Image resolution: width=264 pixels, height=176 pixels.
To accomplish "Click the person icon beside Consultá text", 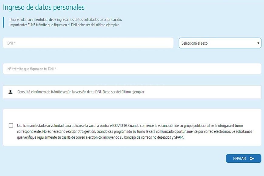I will [11, 92].
